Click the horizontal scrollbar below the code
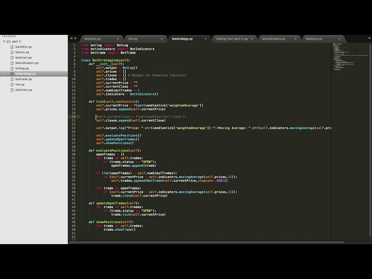Viewport: 372px width, 279px height. point(206,242)
